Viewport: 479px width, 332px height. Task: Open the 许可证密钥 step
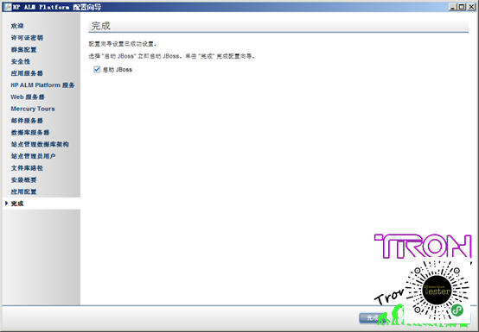[x=27, y=38]
